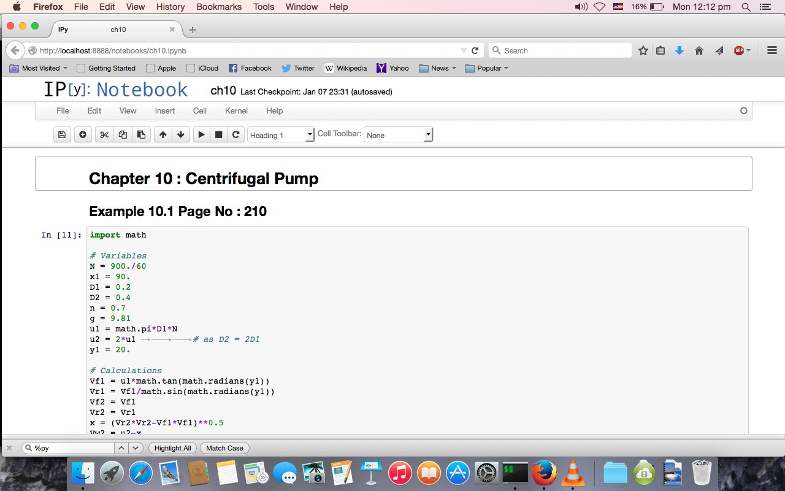This screenshot has width=785, height=491.
Task: Interrupt the kernel with stop icon
Action: pyautogui.click(x=218, y=135)
